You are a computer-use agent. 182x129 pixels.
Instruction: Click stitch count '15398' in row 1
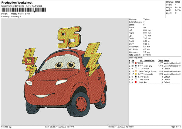point(140,63)
